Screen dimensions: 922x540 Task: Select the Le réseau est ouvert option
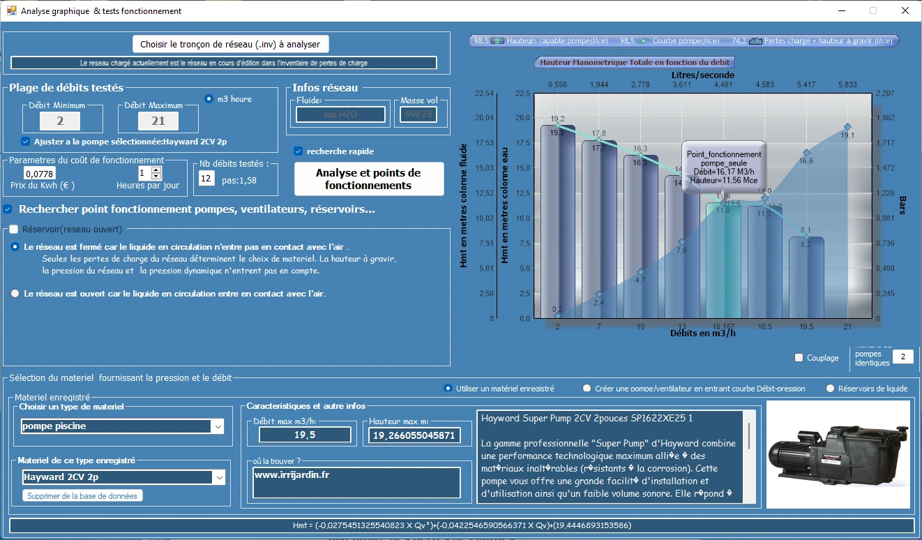pyautogui.click(x=15, y=294)
